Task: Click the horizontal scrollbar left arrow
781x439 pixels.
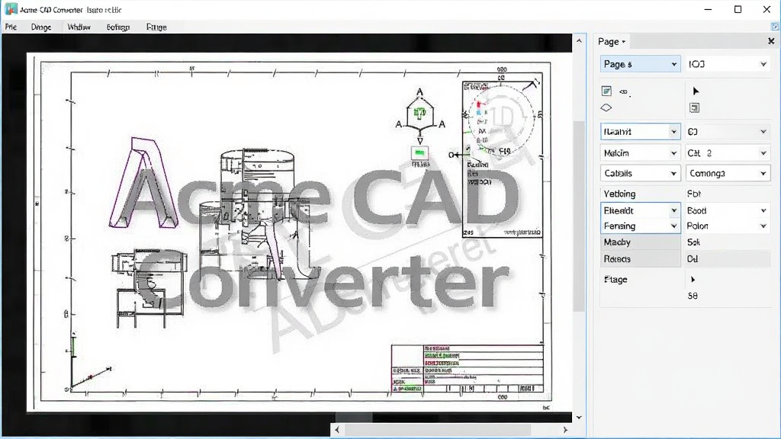Action: (x=337, y=430)
